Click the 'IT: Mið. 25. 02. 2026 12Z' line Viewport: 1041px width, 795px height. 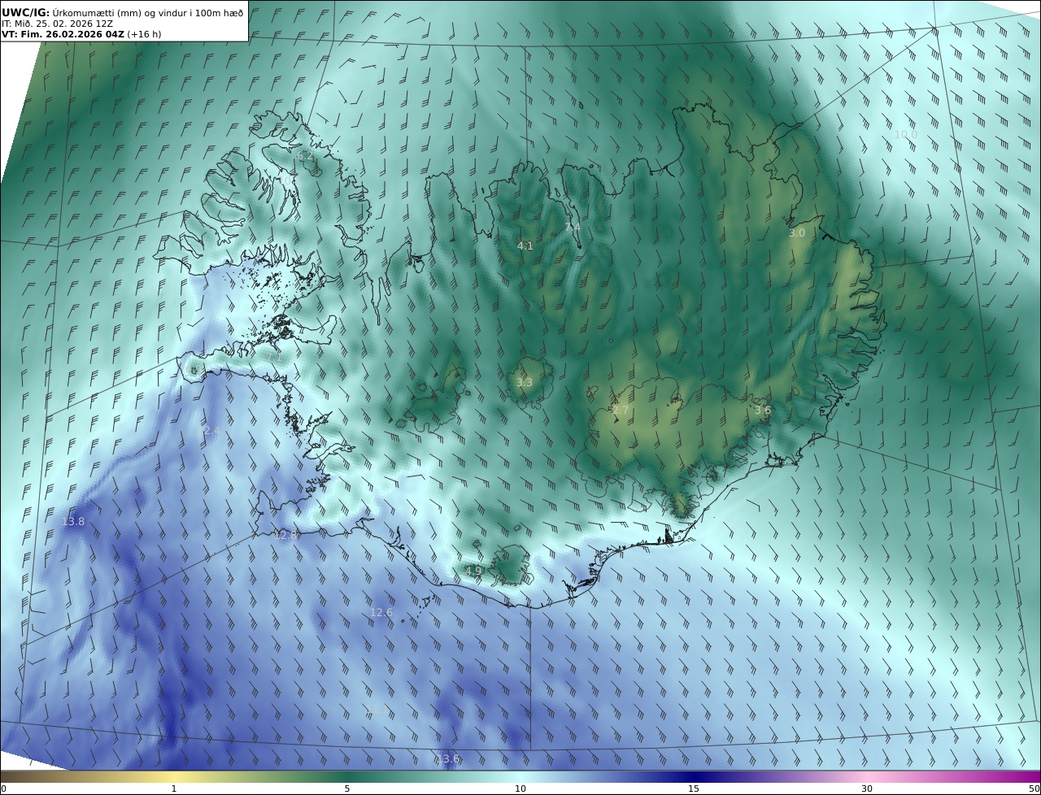tap(57, 24)
